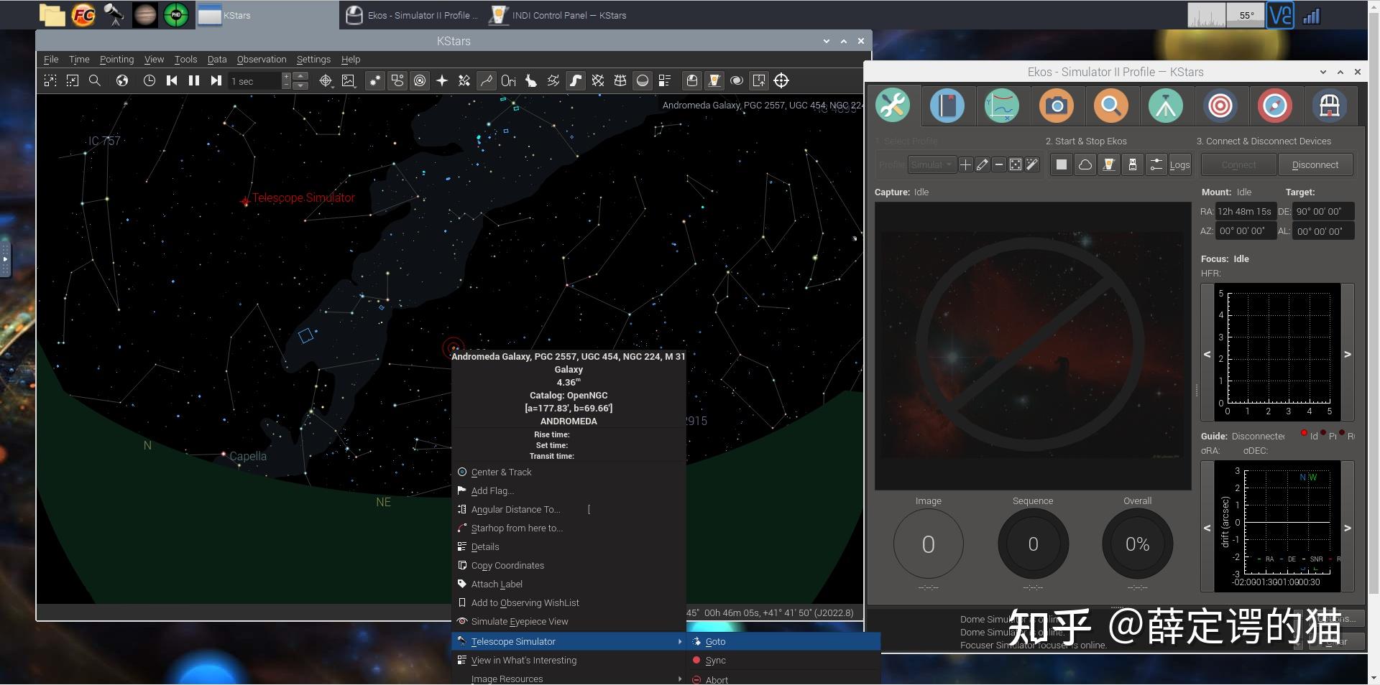The image size is (1380, 685).
Task: Open the Ekos Capture module camera tab
Action: tap(1056, 106)
